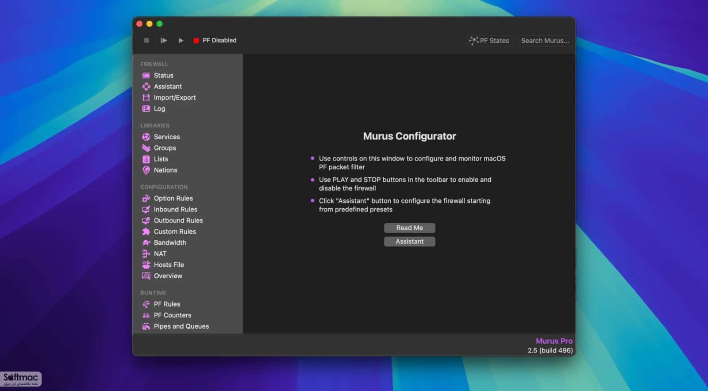
Task: Click the Assistant label in the sidebar
Action: pyautogui.click(x=168, y=87)
